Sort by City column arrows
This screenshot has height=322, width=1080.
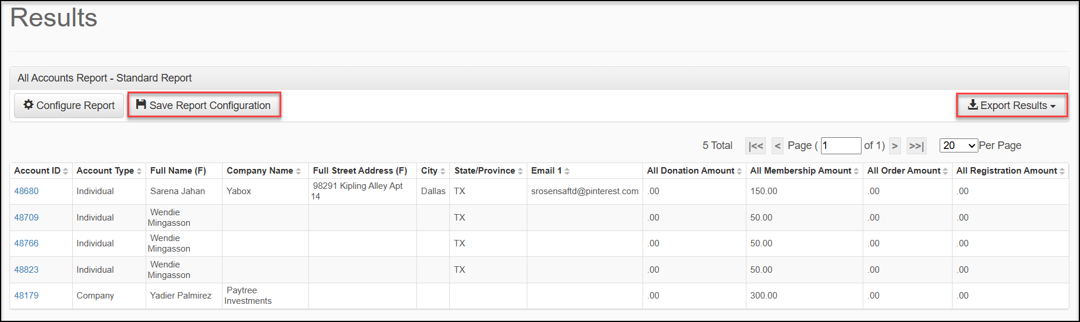click(443, 171)
